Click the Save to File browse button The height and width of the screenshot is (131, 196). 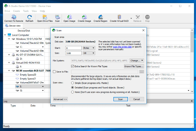click(141, 72)
